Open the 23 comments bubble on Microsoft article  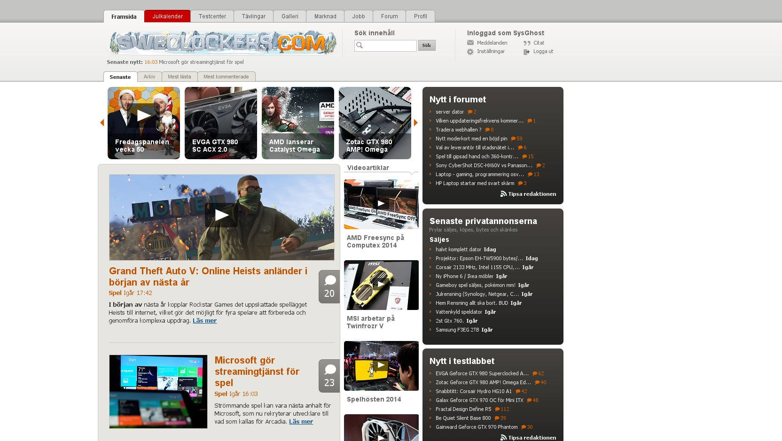click(329, 376)
